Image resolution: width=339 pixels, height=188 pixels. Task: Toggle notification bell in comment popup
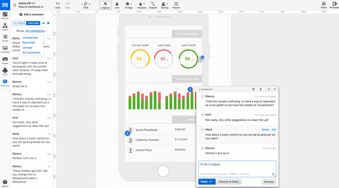coord(253,89)
